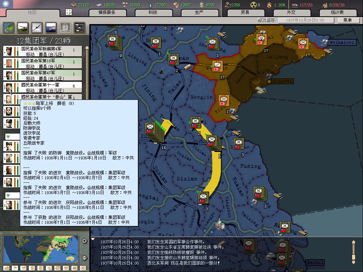Click the date display 1937年10月26日4:00
The image size is (363, 272).
(x=306, y=20)
